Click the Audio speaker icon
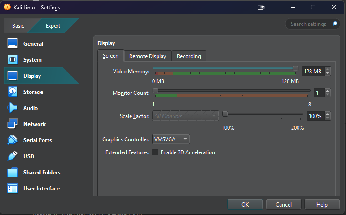 13,108
